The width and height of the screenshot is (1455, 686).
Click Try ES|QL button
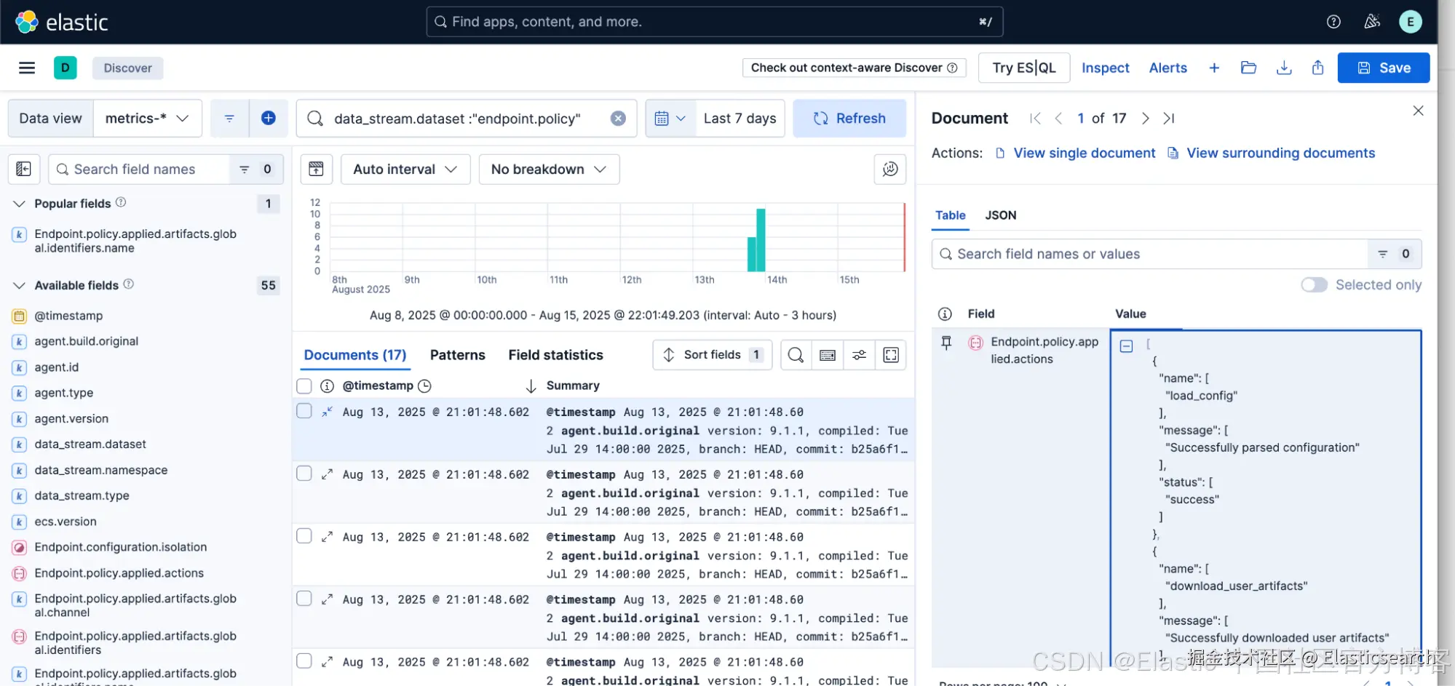pyautogui.click(x=1024, y=68)
